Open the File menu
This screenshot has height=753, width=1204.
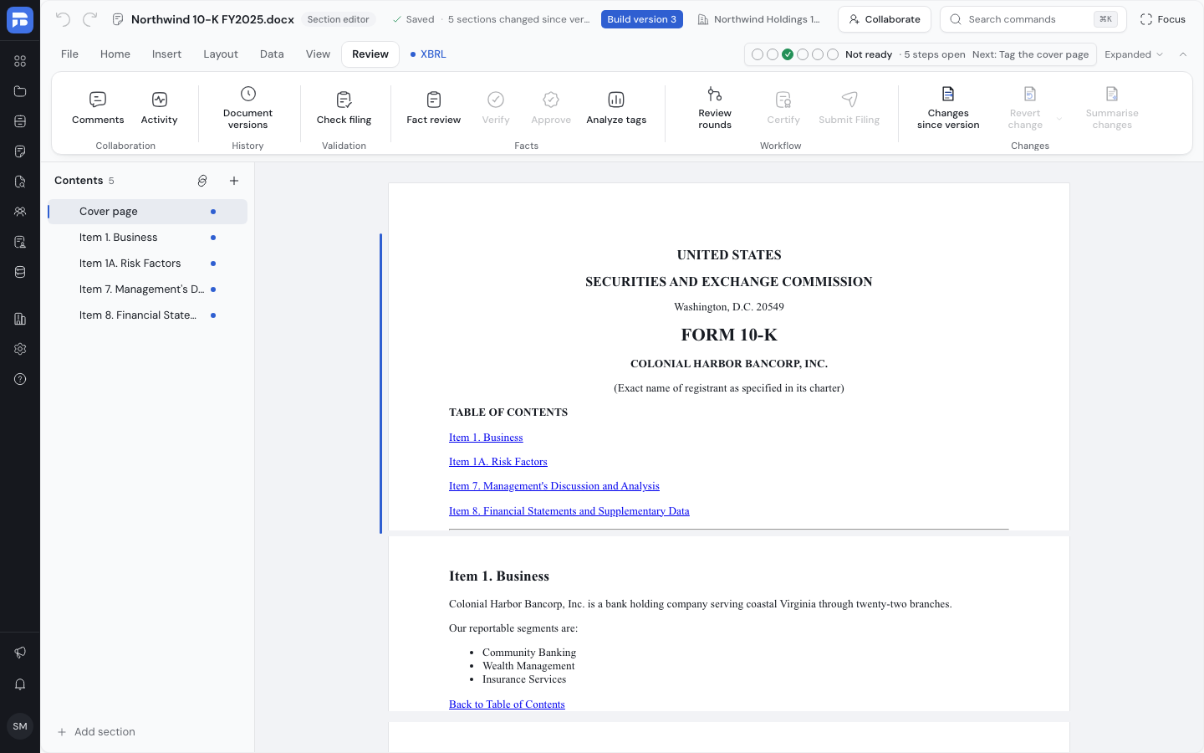click(69, 54)
